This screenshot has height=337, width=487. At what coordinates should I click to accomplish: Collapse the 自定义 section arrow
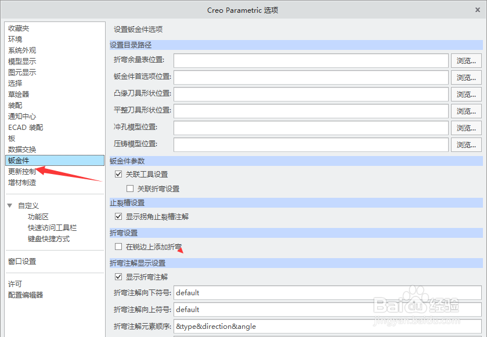pyautogui.click(x=10, y=205)
